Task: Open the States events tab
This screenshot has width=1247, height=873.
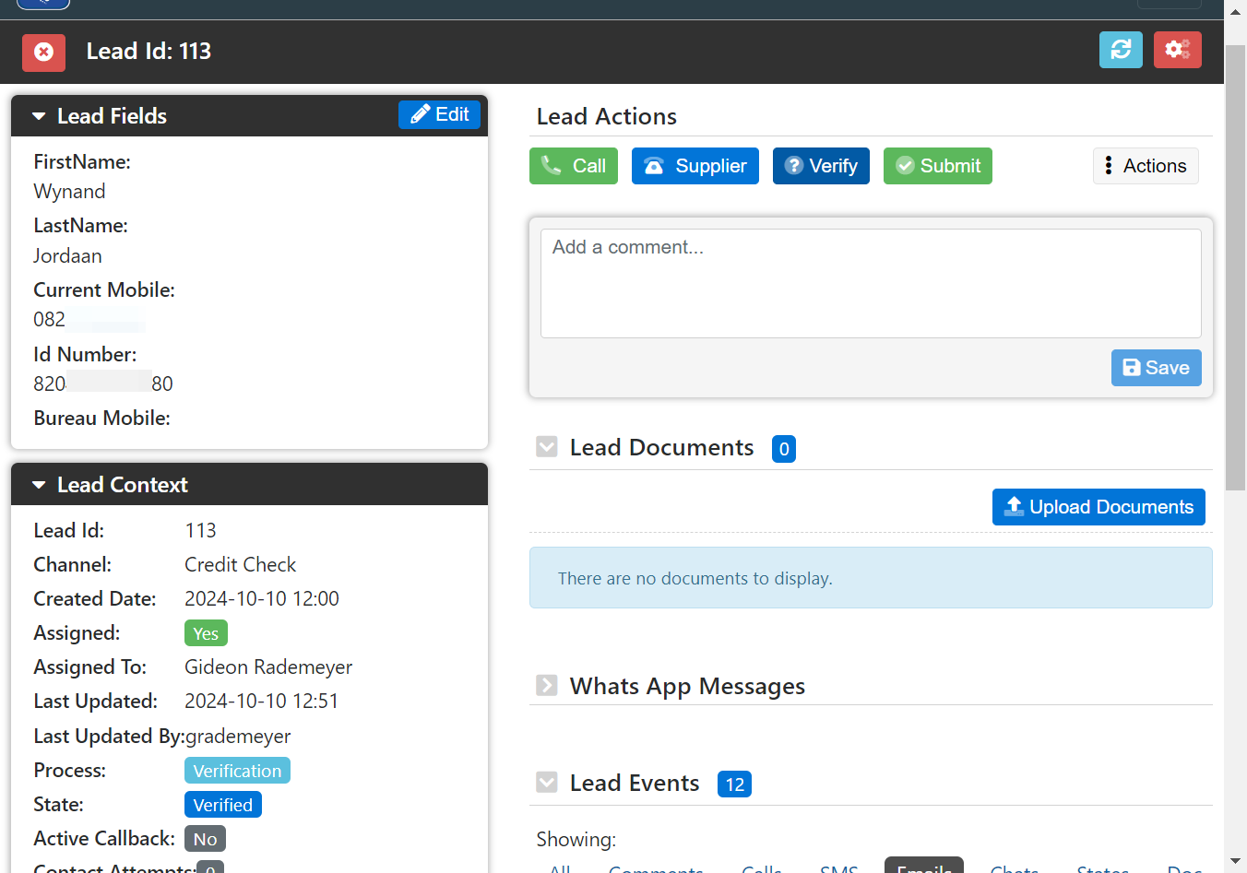Action: click(x=1103, y=867)
